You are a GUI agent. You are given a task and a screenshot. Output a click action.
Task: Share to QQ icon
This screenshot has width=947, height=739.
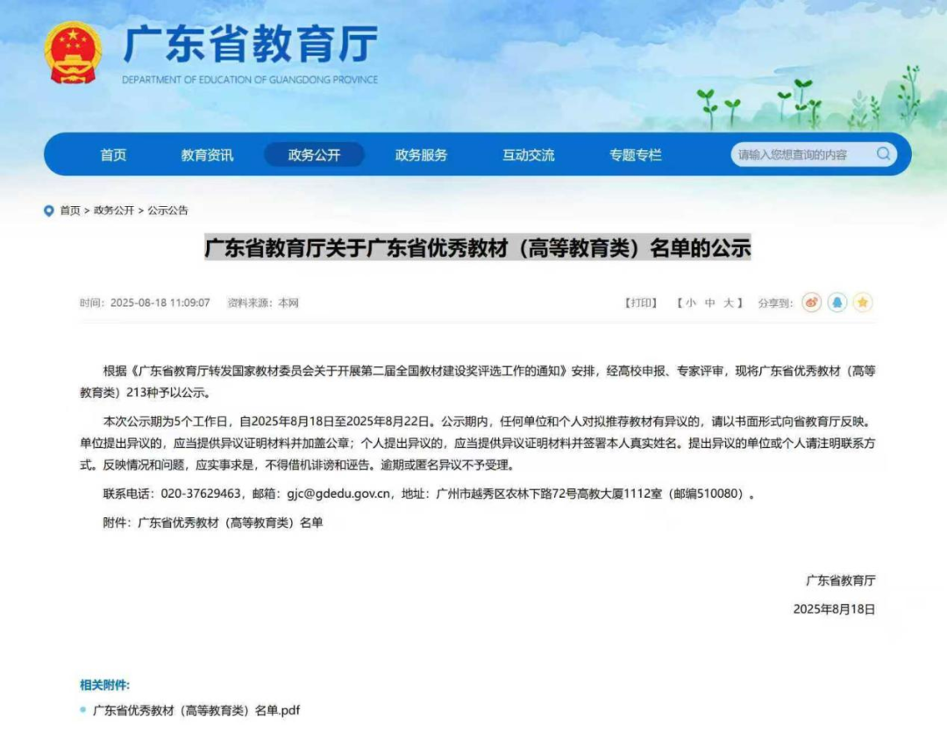[837, 302]
